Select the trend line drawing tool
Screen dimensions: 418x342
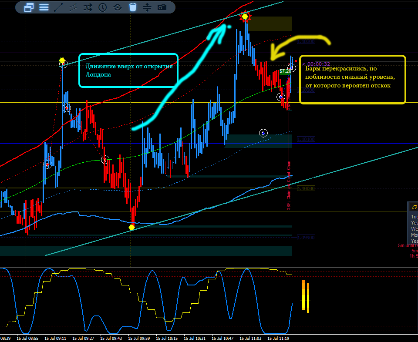coord(58,7)
